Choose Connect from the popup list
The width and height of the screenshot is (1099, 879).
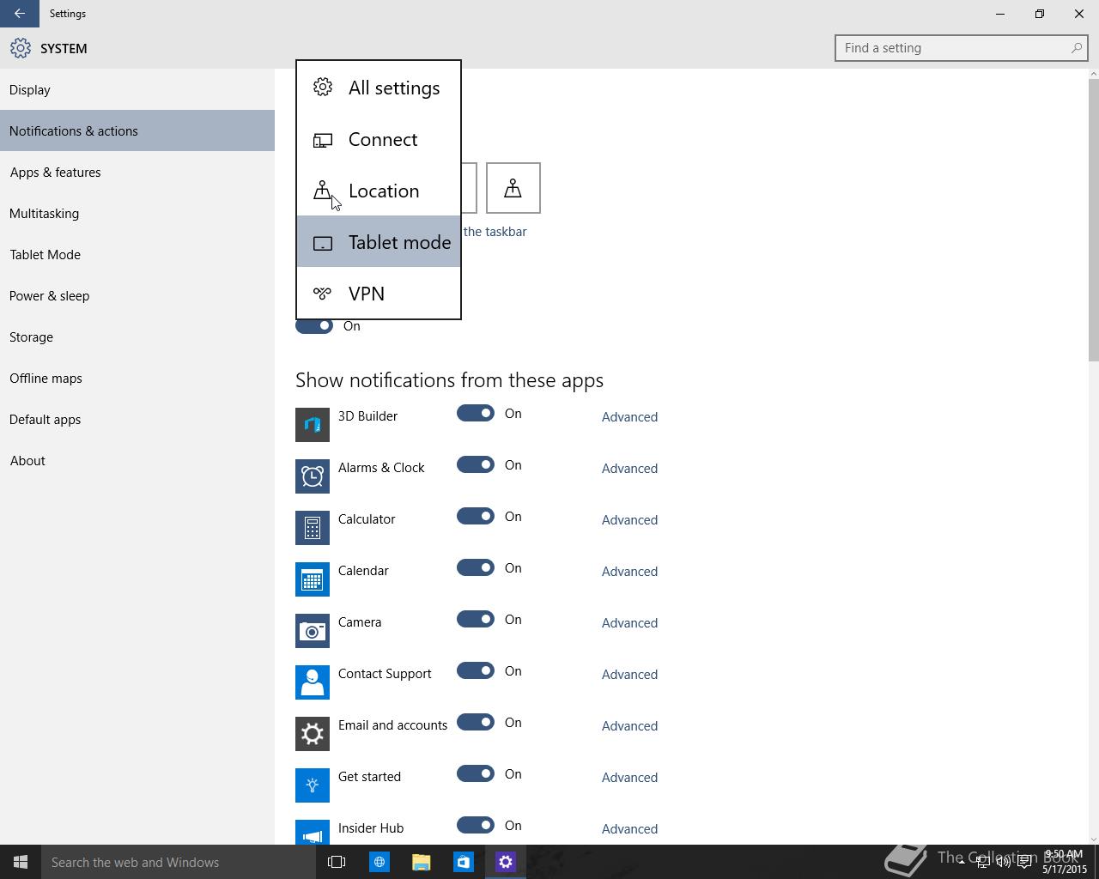click(379, 139)
